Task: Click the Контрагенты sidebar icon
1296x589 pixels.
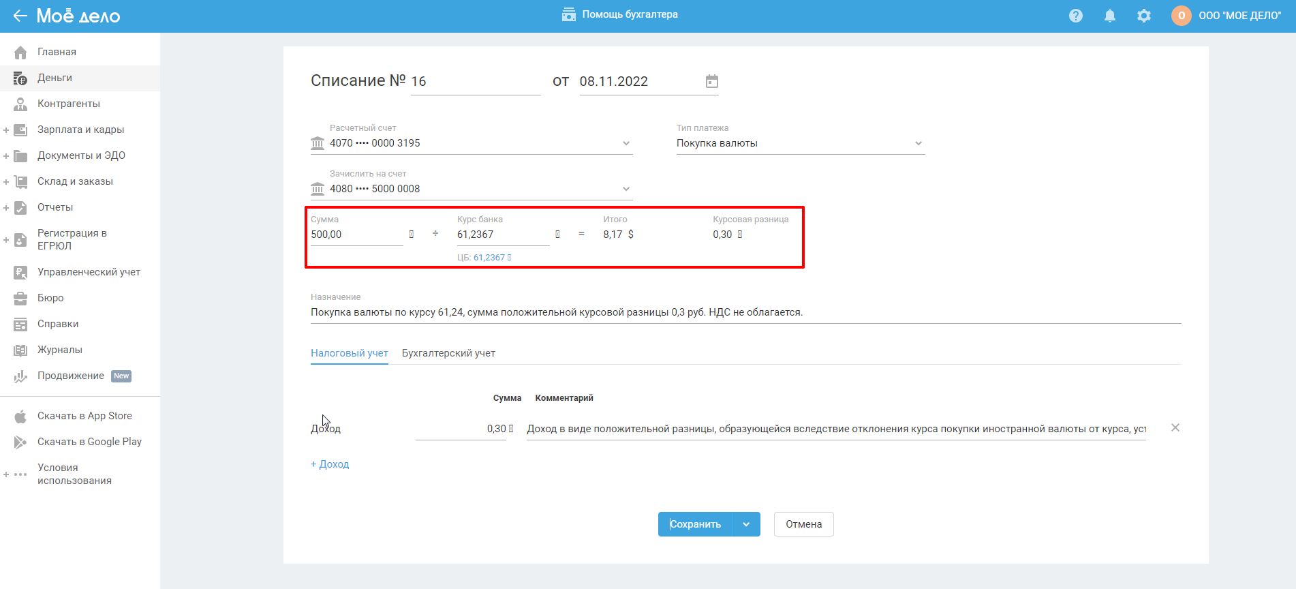Action: 20,104
